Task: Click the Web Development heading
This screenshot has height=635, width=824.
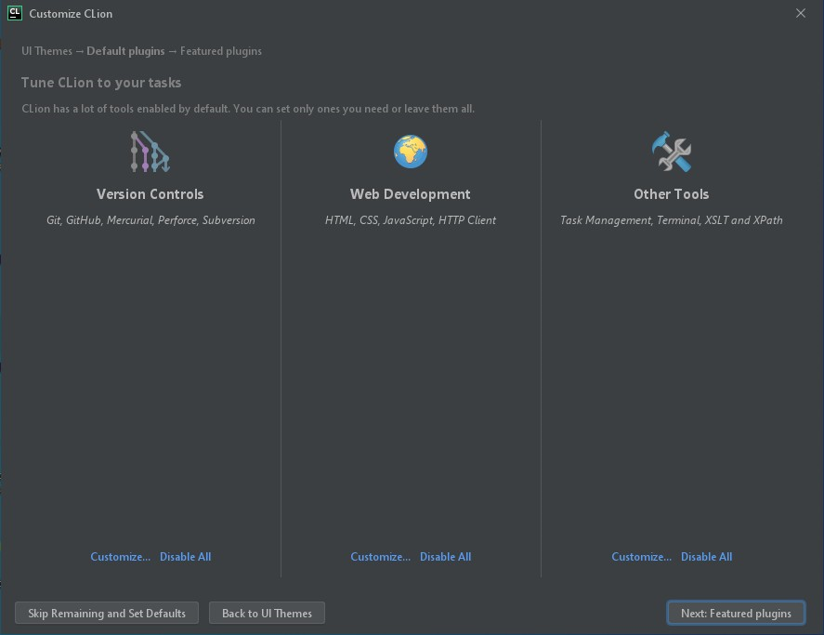Action: 411,194
